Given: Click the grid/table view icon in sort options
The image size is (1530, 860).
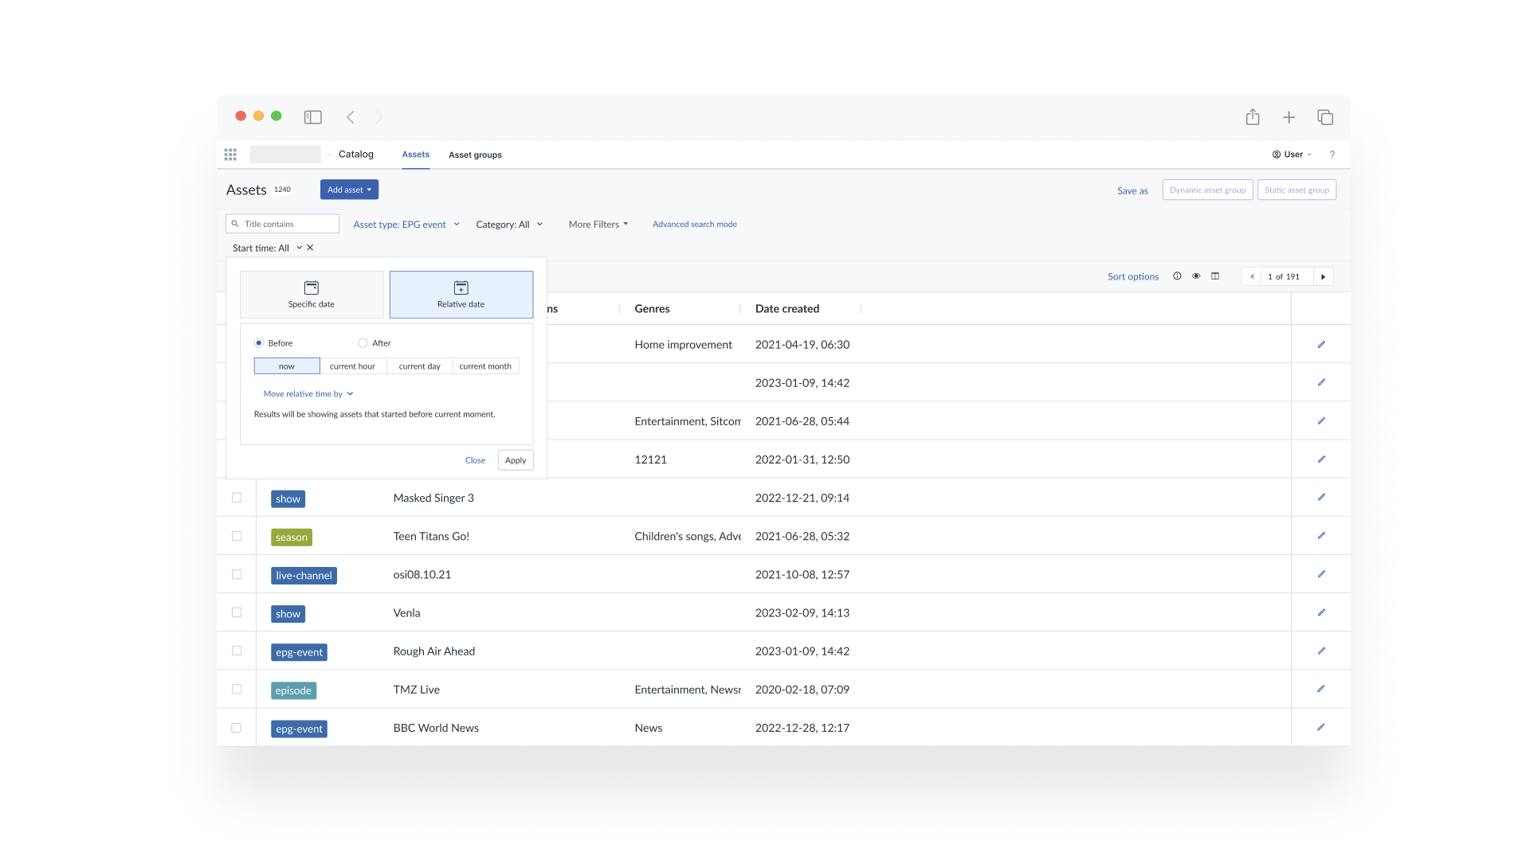Looking at the screenshot, I should pyautogui.click(x=1216, y=276).
